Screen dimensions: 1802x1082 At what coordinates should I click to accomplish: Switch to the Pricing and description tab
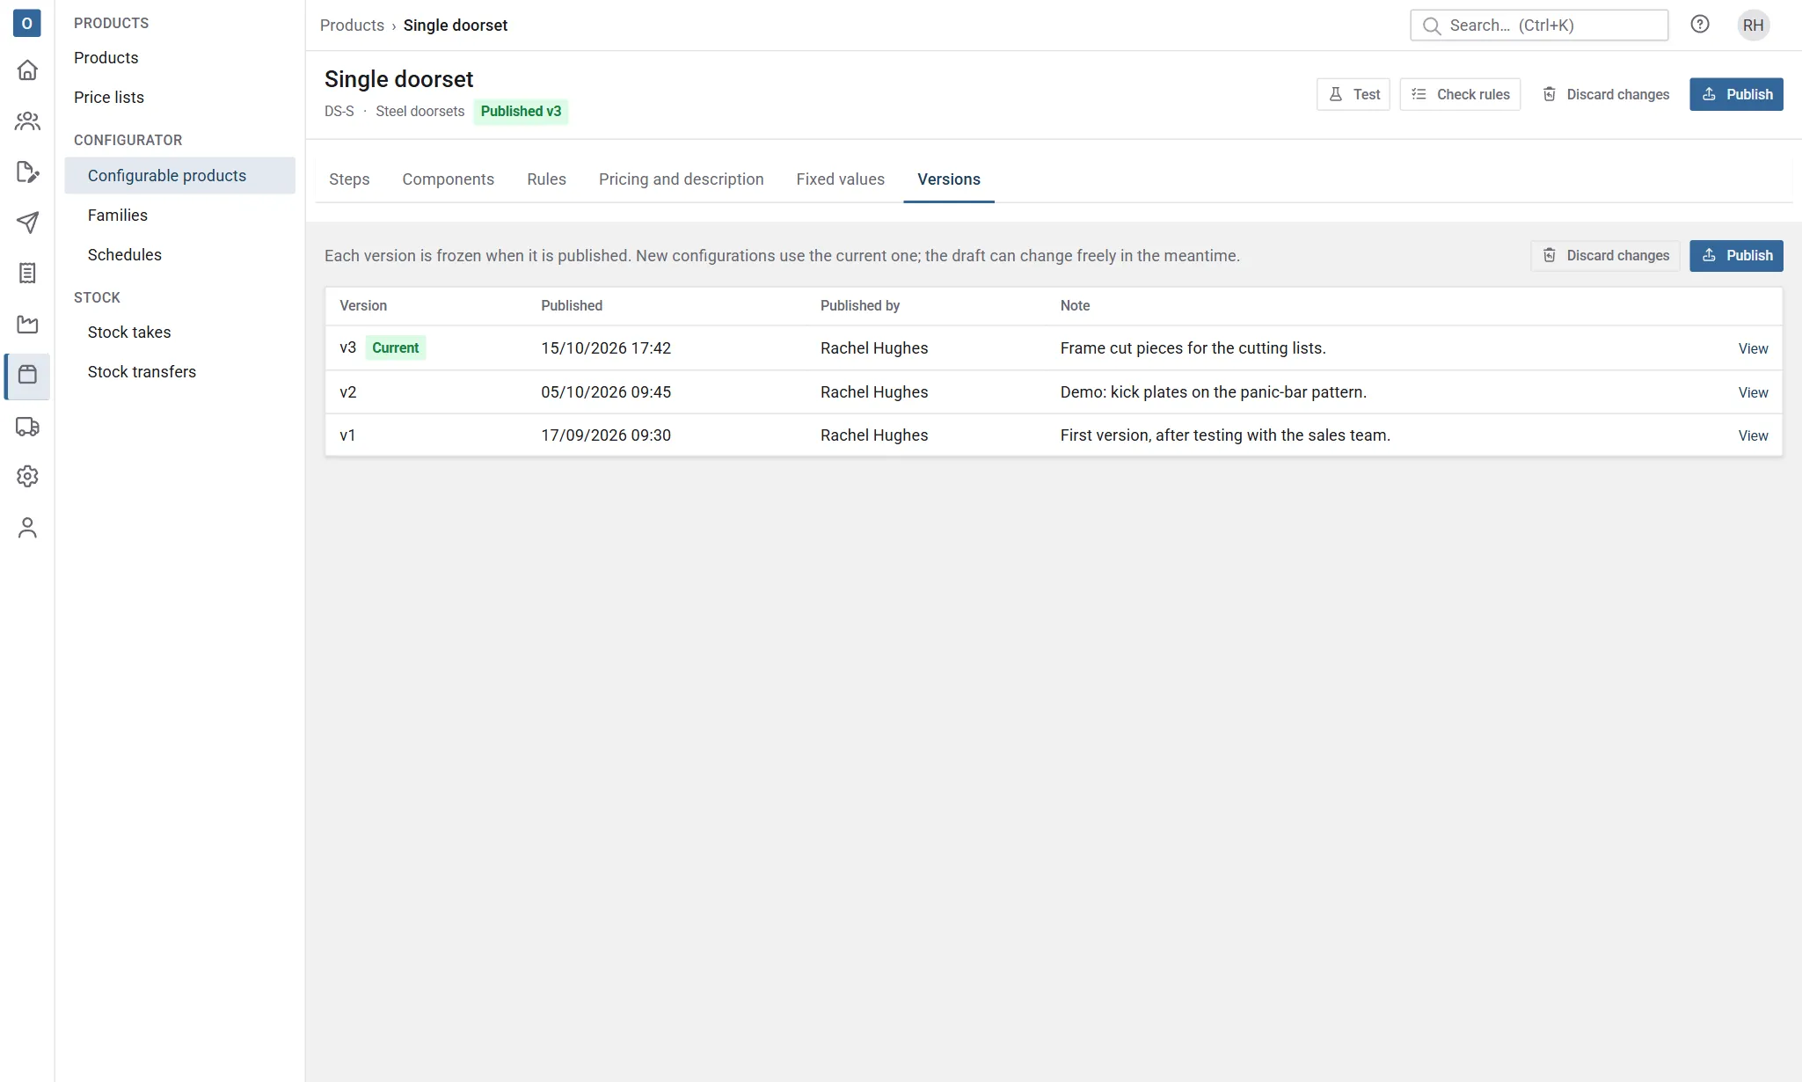[x=682, y=179]
